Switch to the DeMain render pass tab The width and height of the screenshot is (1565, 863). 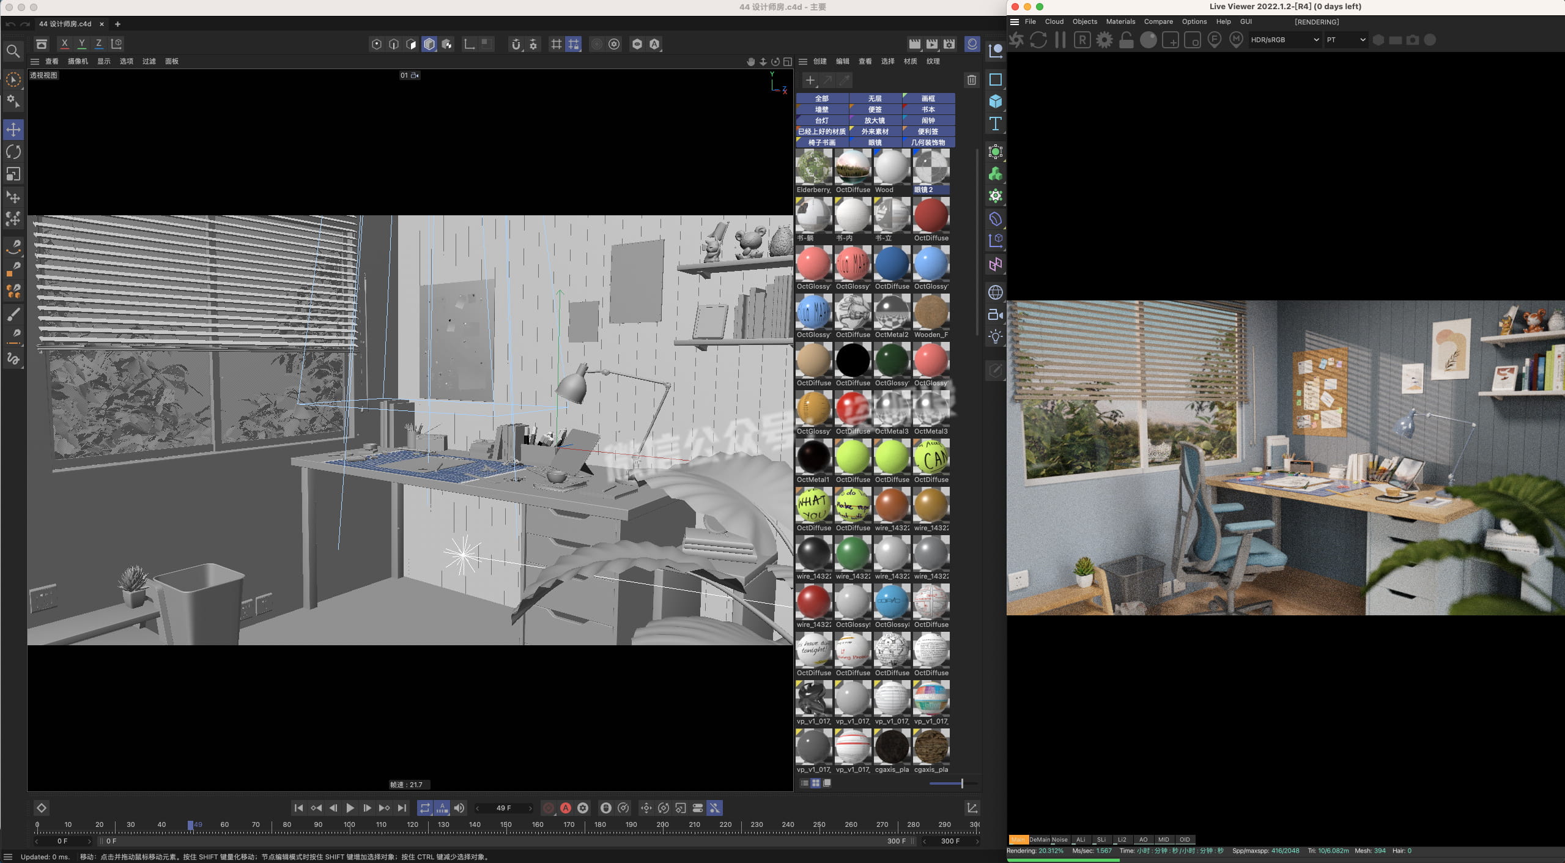click(1039, 839)
